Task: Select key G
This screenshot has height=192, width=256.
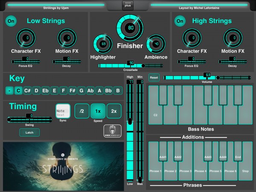Action: 81,90
